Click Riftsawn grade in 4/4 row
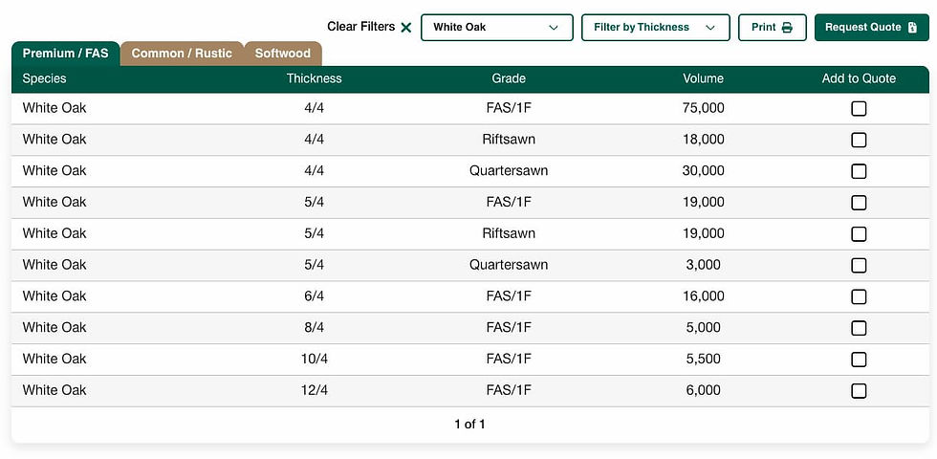Viewport: 937px width, 459px height. 509,140
